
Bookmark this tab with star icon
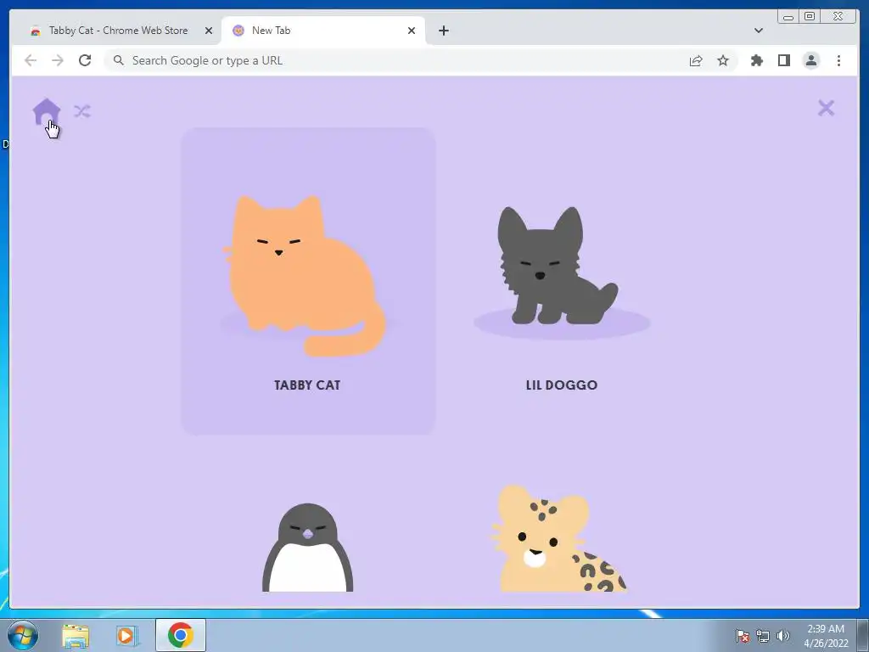723,60
